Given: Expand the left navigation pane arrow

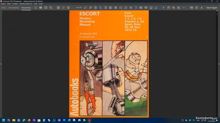Looking at the screenshot, I should (x=1, y=64).
